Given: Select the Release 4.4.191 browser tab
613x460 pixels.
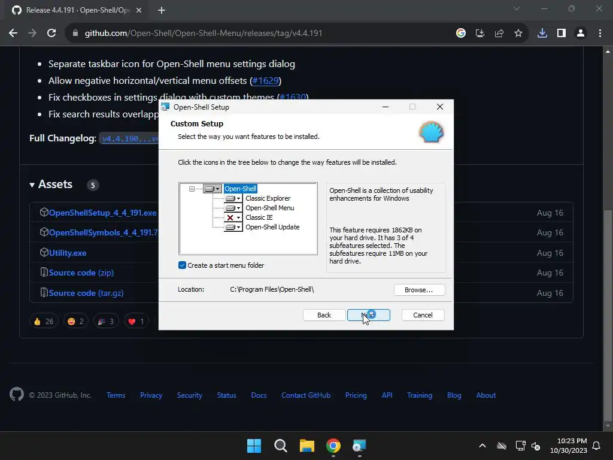Looking at the screenshot, I should click(77, 11).
